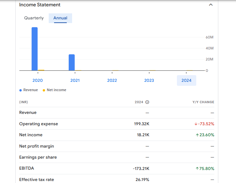Click the 18.21K net income value

pos(143,135)
